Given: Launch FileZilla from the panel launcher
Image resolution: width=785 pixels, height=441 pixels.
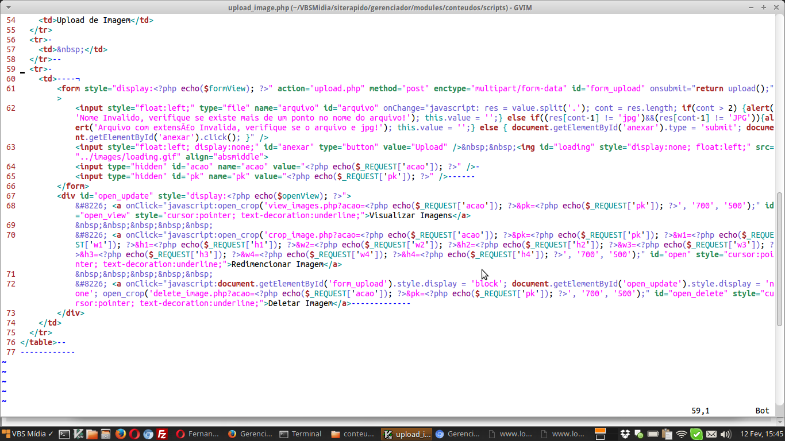Looking at the screenshot, I should click(163, 434).
